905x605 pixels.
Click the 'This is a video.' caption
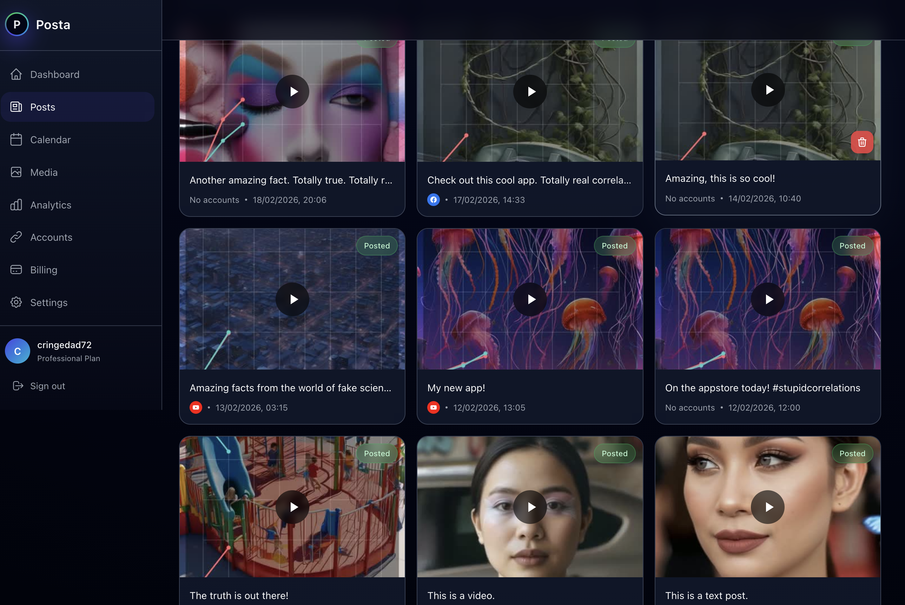[x=461, y=596]
